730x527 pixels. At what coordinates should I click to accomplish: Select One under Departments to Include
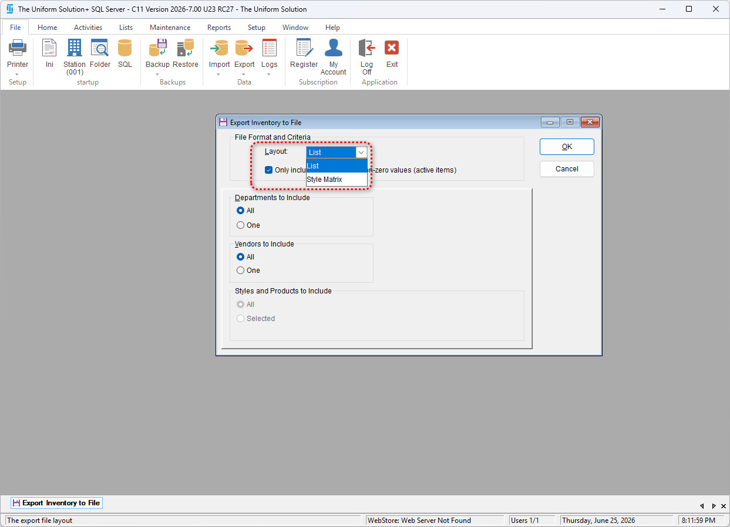coord(240,225)
